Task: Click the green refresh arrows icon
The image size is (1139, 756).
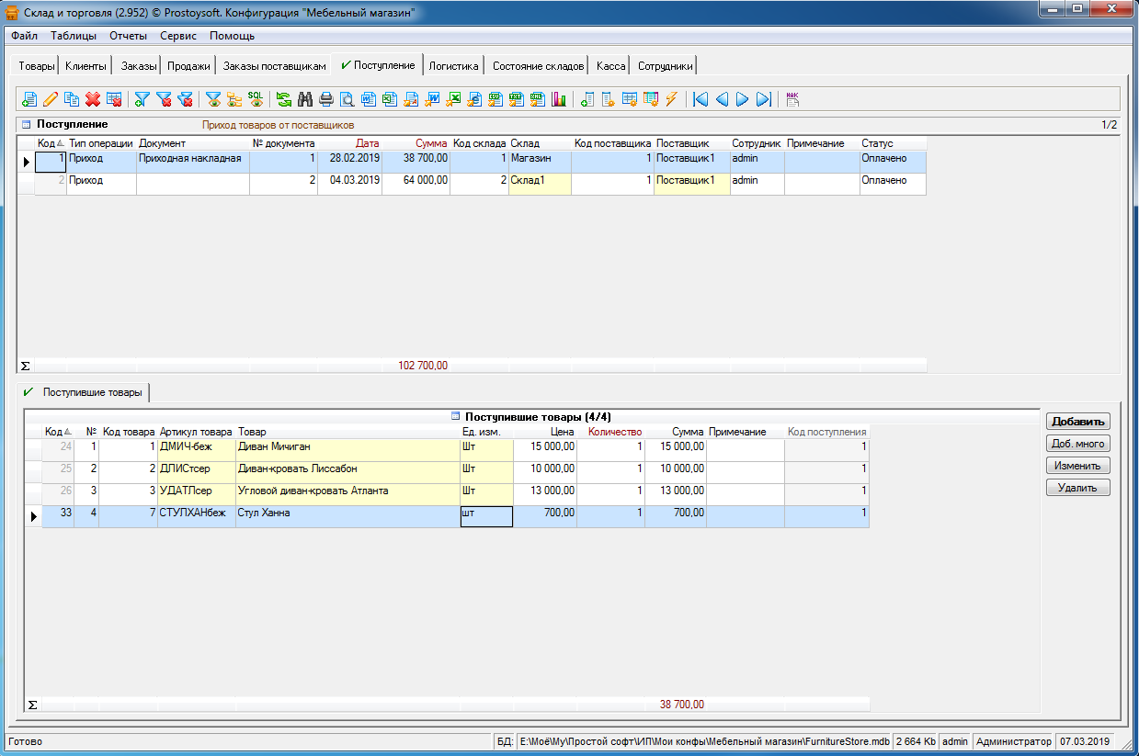Action: pyautogui.click(x=284, y=99)
